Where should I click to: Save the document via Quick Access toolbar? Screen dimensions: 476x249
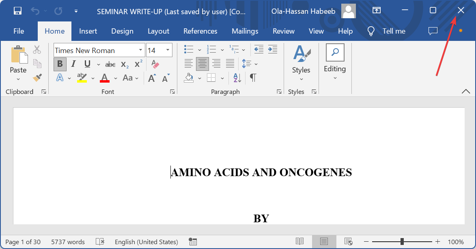(17, 11)
